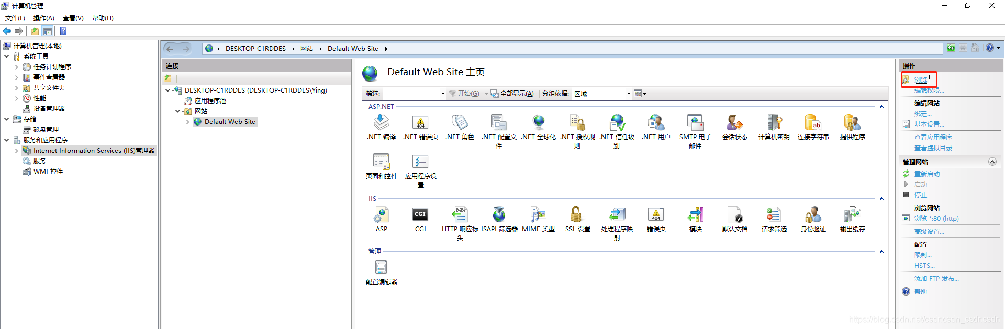1005x329 pixels.
Task: Collapse the ASP.NET group section
Action: pyautogui.click(x=881, y=107)
